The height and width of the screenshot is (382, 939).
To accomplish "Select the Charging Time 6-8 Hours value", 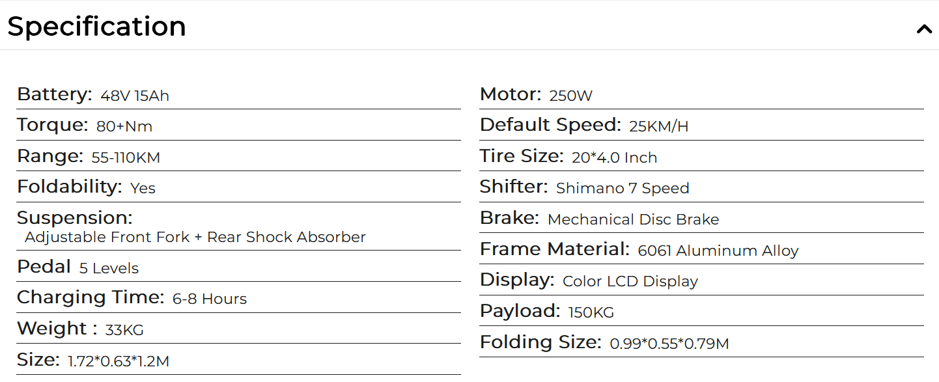I will (x=210, y=299).
